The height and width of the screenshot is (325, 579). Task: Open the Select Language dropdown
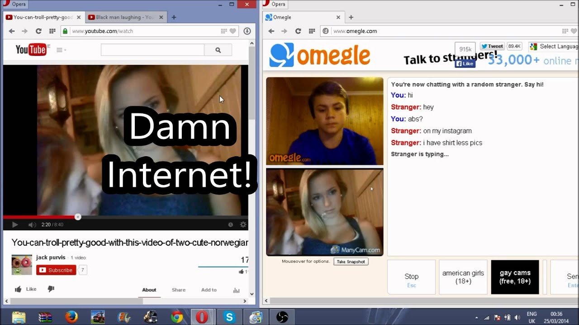point(554,46)
